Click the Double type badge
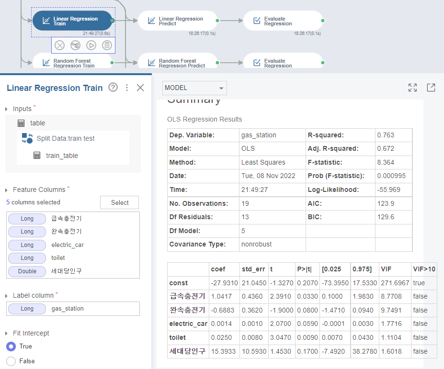Image resolution: width=444 pixels, height=369 pixels. click(x=27, y=271)
